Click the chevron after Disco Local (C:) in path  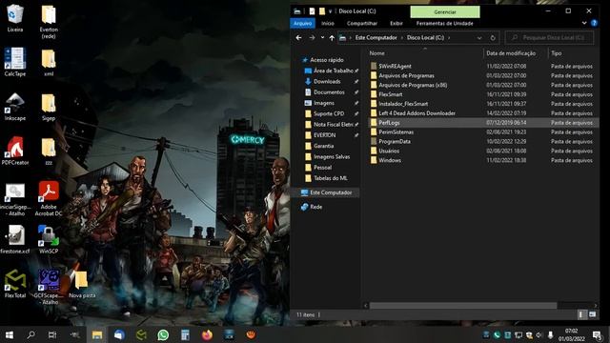[x=449, y=38]
